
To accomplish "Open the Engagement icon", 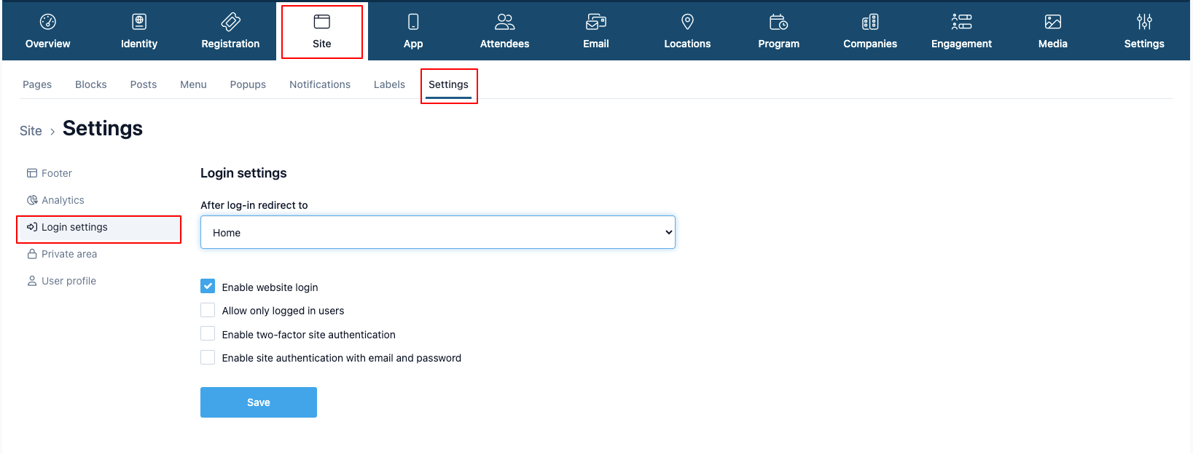I will pyautogui.click(x=961, y=22).
